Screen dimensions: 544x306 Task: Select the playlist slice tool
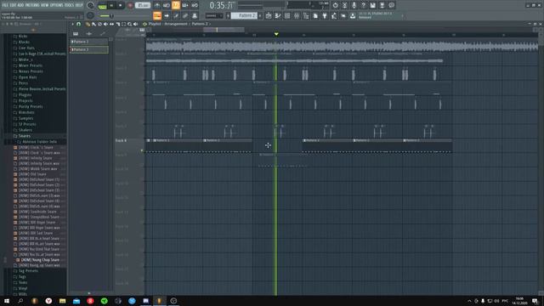(x=118, y=24)
